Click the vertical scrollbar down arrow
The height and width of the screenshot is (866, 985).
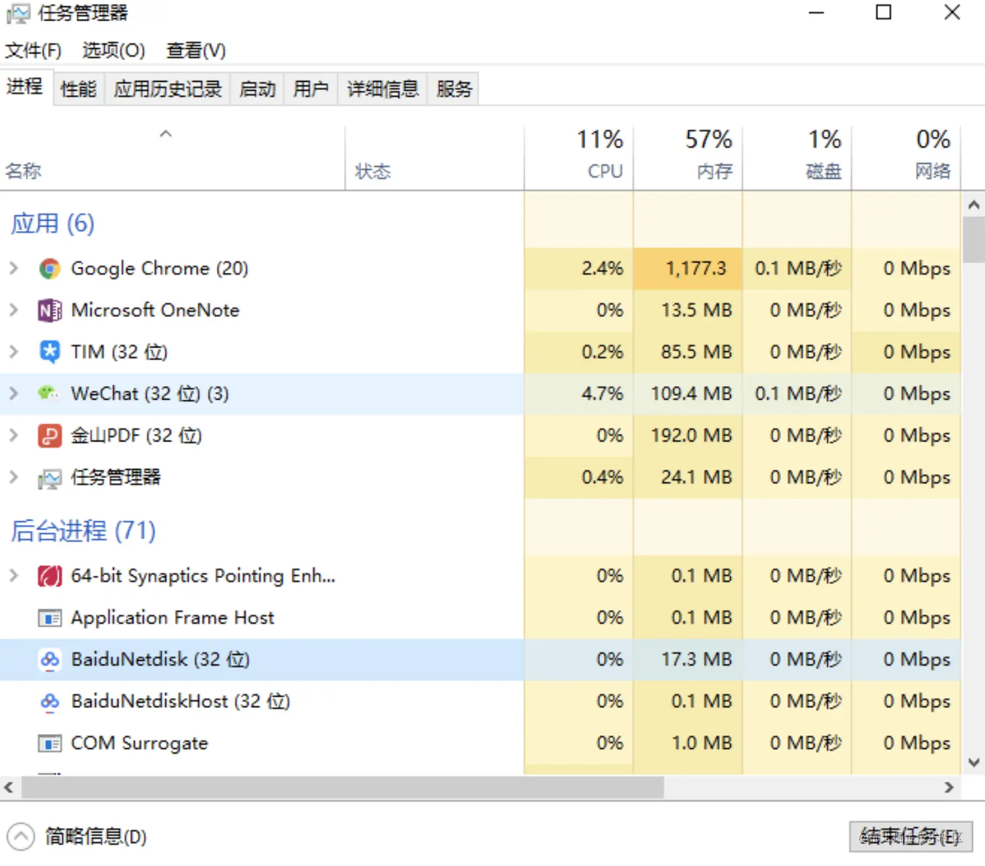tap(974, 762)
